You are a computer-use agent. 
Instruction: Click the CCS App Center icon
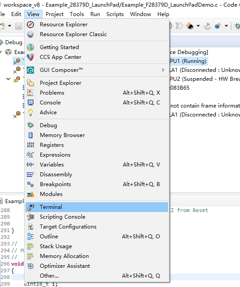pyautogui.click(x=30, y=57)
